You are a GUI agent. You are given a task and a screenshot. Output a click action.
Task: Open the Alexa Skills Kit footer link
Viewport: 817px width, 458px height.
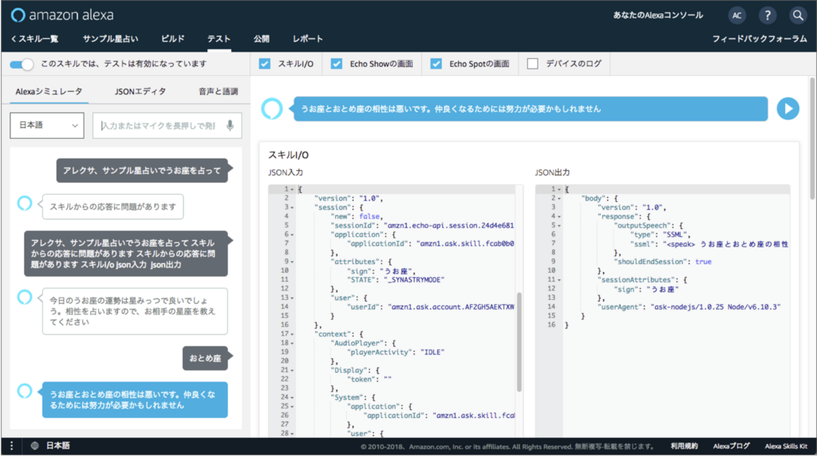786,446
